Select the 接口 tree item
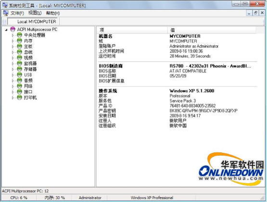Viewport: 267px width, 202px height. (x=28, y=92)
